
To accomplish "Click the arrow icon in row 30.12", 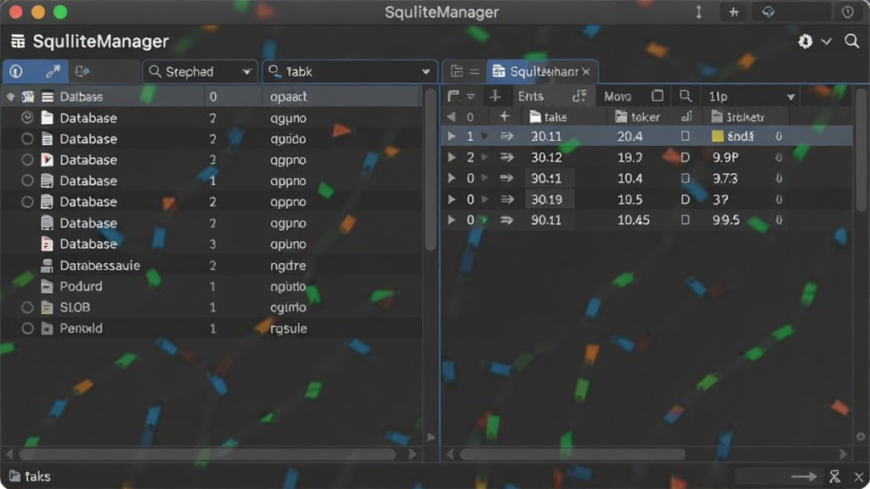I will tap(506, 157).
